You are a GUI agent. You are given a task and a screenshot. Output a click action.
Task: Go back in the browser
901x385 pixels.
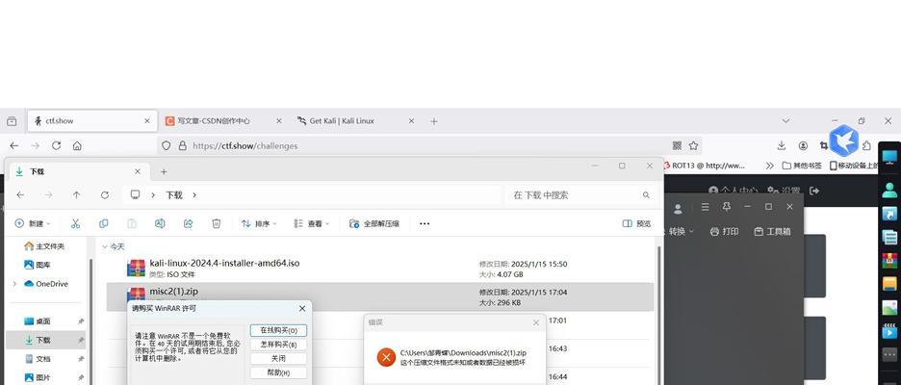[14, 146]
